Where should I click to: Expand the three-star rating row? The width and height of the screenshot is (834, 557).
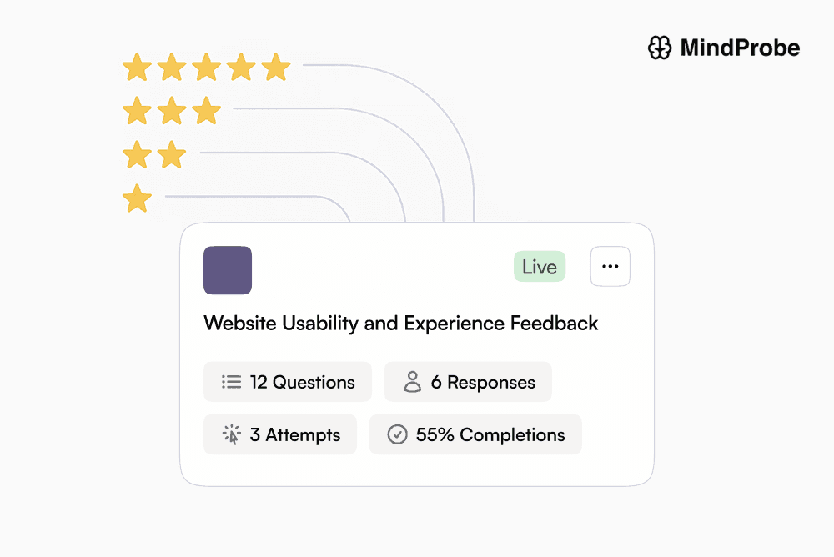pyautogui.click(x=172, y=111)
